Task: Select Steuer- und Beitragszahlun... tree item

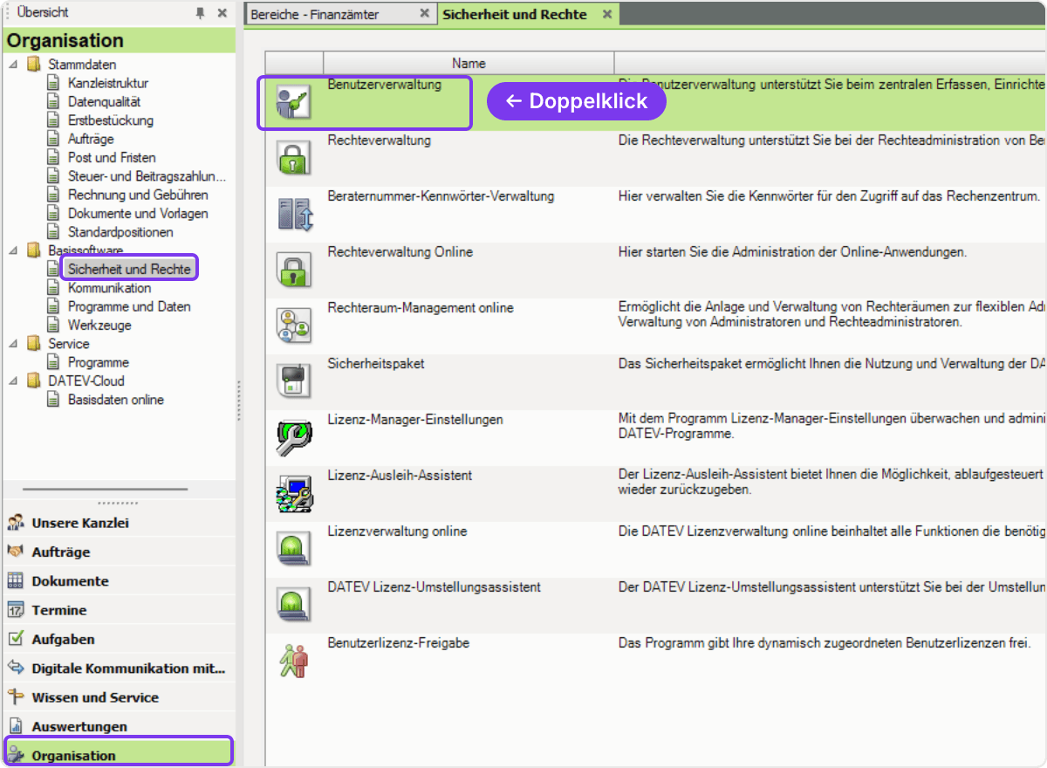Action: point(147,176)
